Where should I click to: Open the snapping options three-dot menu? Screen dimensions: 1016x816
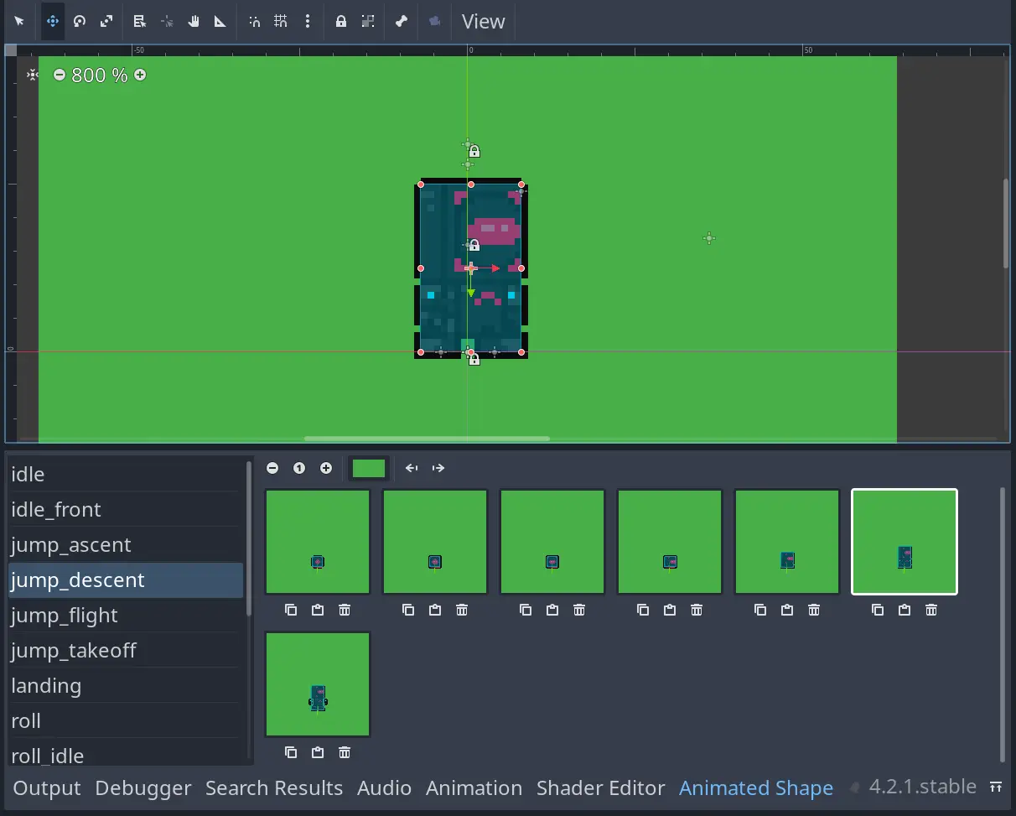pyautogui.click(x=308, y=22)
